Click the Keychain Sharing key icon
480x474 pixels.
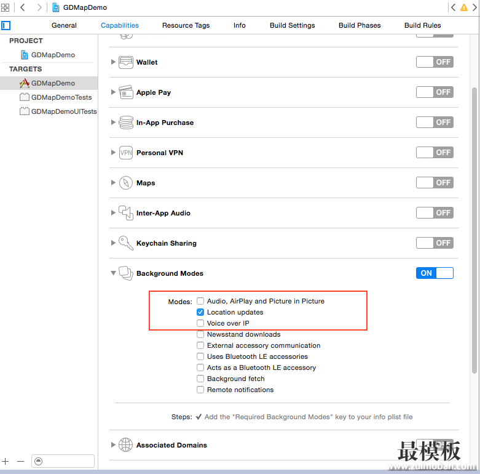click(x=126, y=243)
